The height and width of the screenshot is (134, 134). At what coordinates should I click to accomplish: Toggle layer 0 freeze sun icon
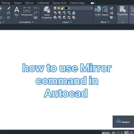[59, 8]
